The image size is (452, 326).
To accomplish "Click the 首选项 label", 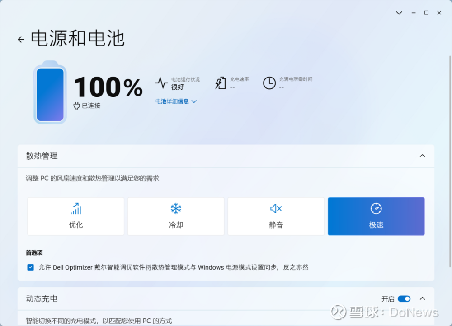I will [34, 253].
